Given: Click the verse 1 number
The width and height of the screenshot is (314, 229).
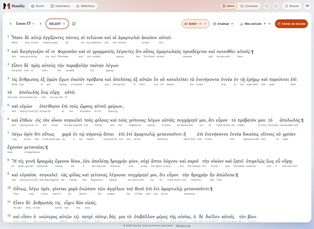Looking at the screenshot, I should 8,36.
